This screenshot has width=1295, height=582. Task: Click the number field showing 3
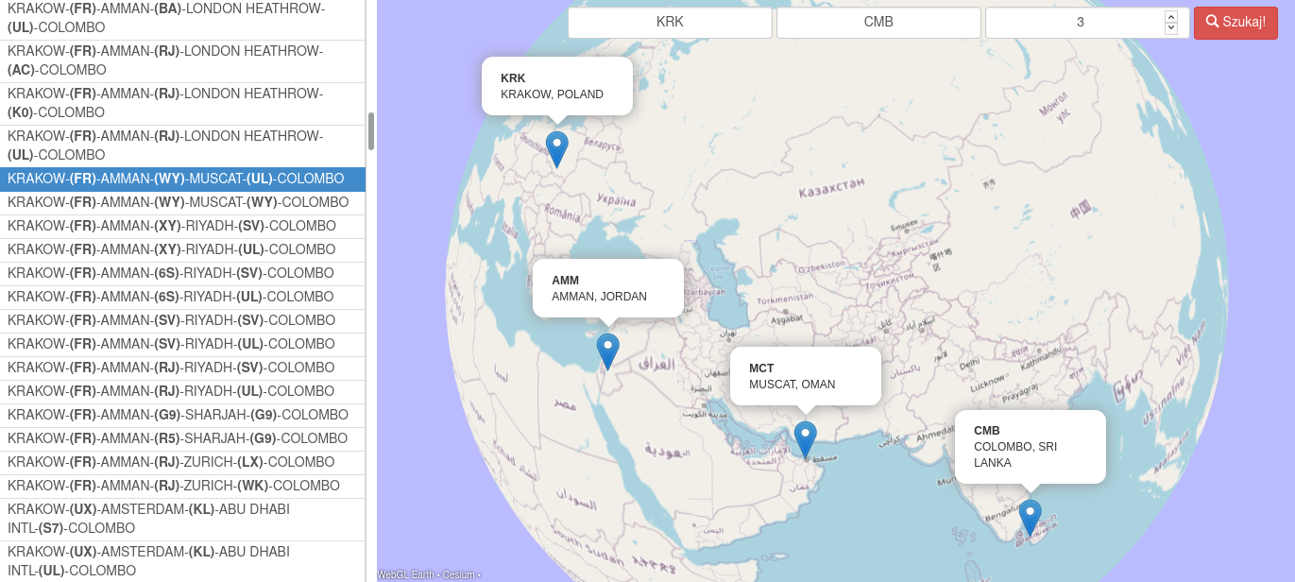coord(1087,23)
